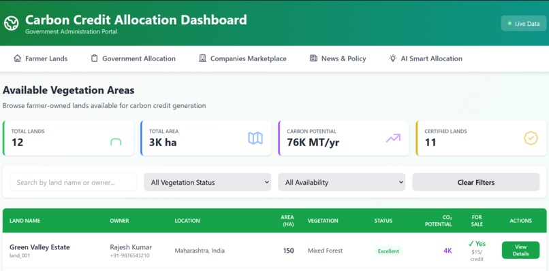Image resolution: width=549 pixels, height=271 pixels.
Task: Click the home icon beside Farmer Lands
Action: 17,58
